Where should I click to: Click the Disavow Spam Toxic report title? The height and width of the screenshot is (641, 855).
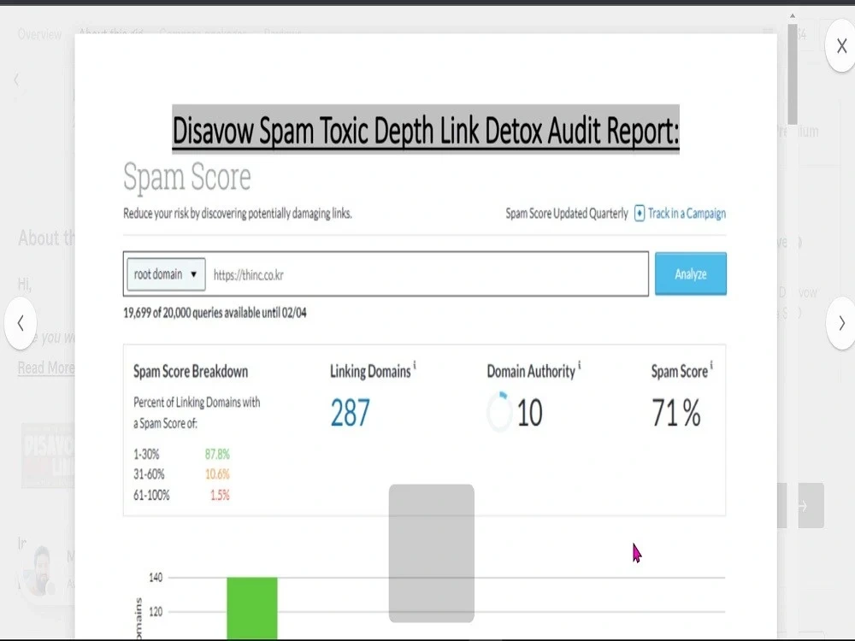(x=426, y=130)
